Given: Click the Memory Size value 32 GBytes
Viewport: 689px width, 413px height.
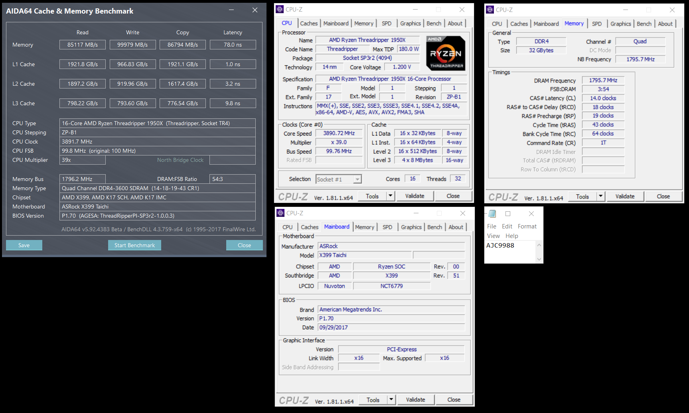Looking at the screenshot, I should (x=541, y=50).
